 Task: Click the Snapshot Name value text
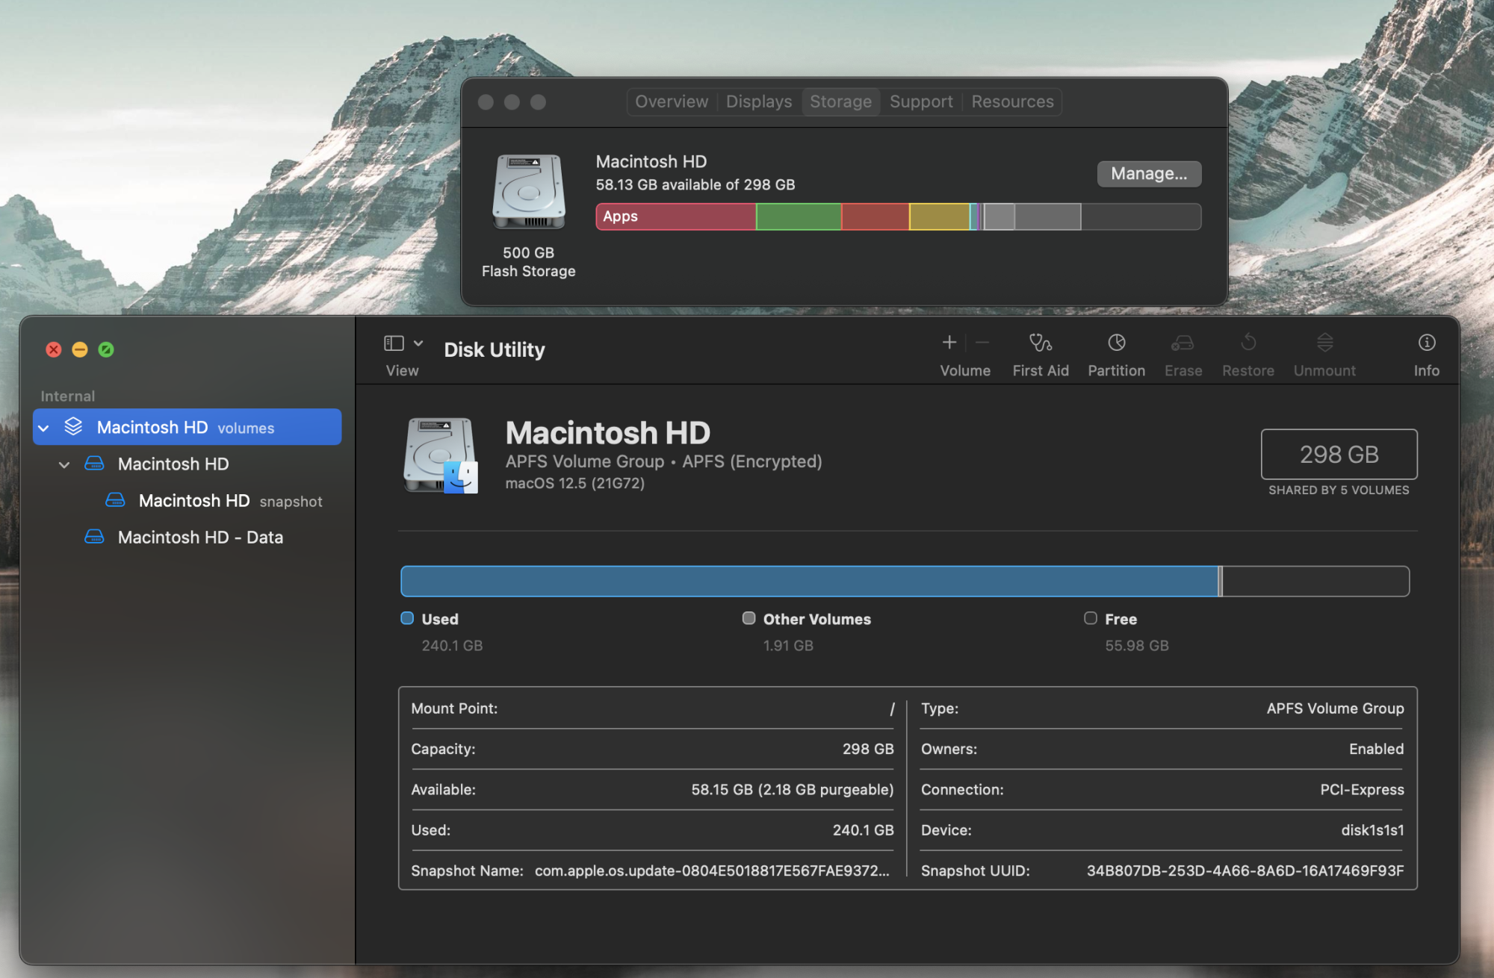(x=712, y=870)
